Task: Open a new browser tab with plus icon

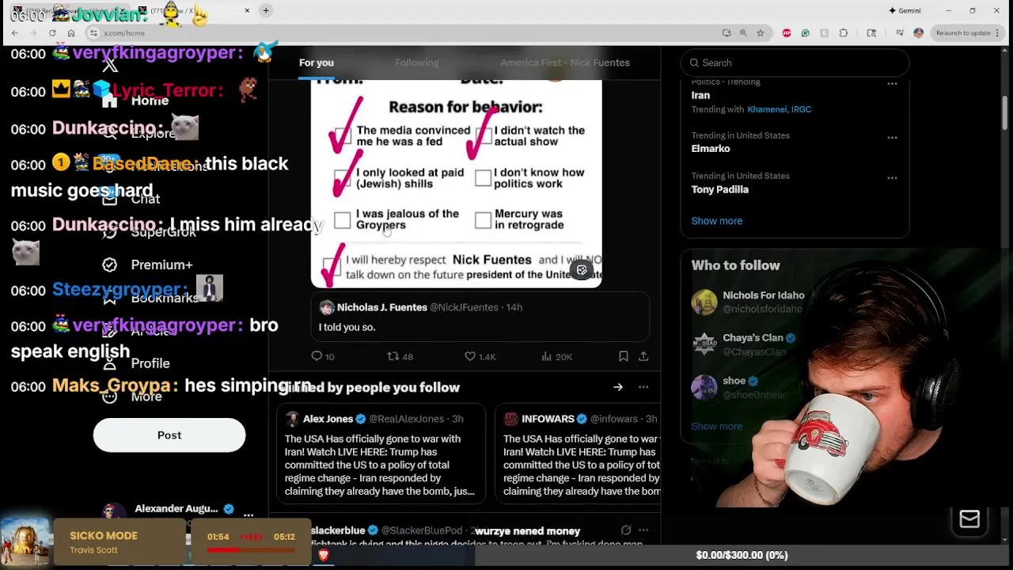Action: coord(266,10)
